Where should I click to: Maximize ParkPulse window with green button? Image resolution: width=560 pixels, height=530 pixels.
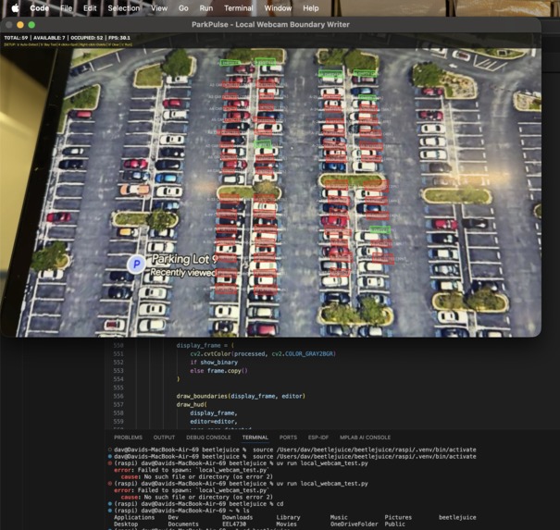31,25
